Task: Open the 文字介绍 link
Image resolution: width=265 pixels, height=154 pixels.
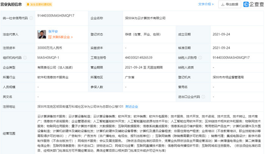Action: 206,4
